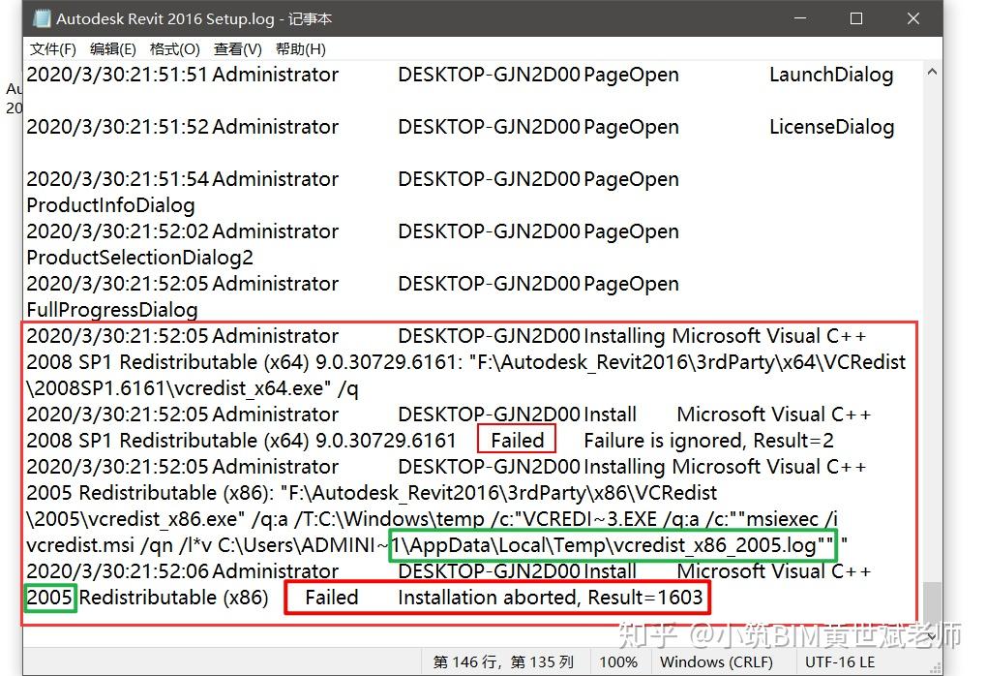Click the text FullProgressDialog
The width and height of the screenshot is (987, 676).
coord(112,310)
